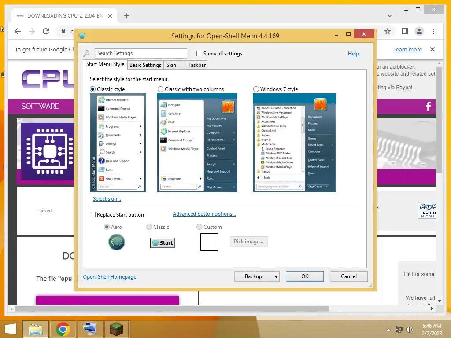Open Advanced button options... link

point(204,214)
